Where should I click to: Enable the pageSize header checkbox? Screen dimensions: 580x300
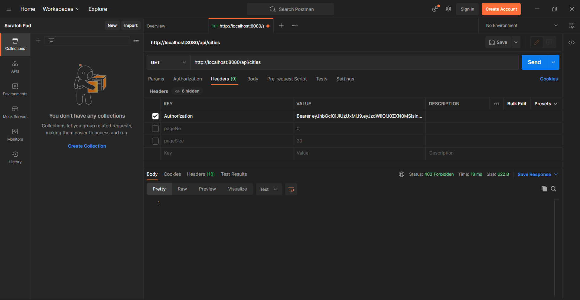(155, 141)
